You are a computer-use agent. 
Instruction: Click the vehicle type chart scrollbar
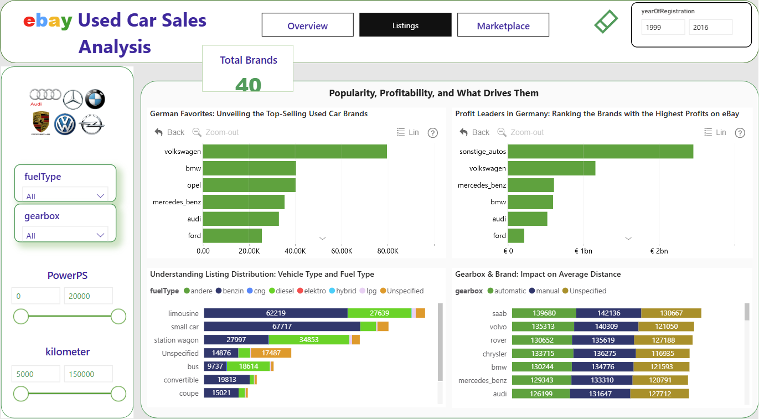441,342
